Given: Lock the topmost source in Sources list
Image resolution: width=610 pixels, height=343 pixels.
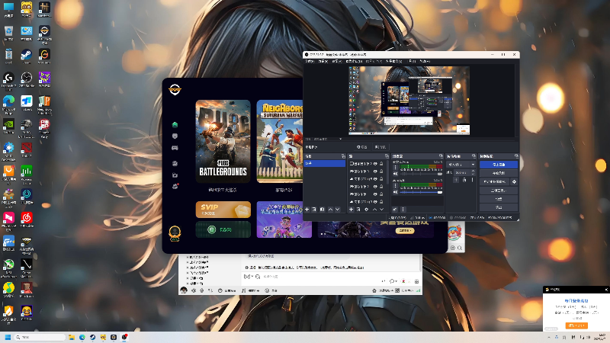Looking at the screenshot, I should click(x=381, y=164).
